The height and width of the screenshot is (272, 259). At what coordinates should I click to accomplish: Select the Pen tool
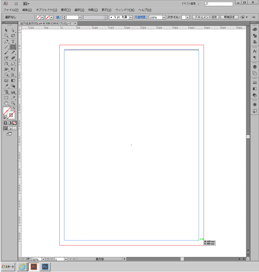(x=6, y=41)
